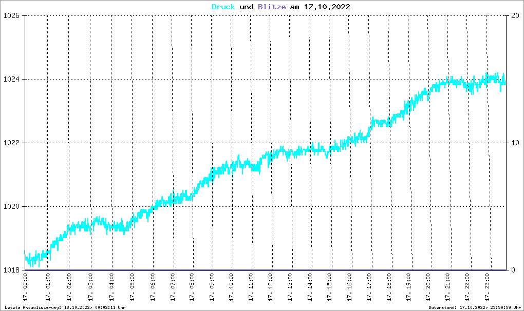The image size is (524, 311).
Task: Click the 1020 left axis label
Action: coord(11,206)
